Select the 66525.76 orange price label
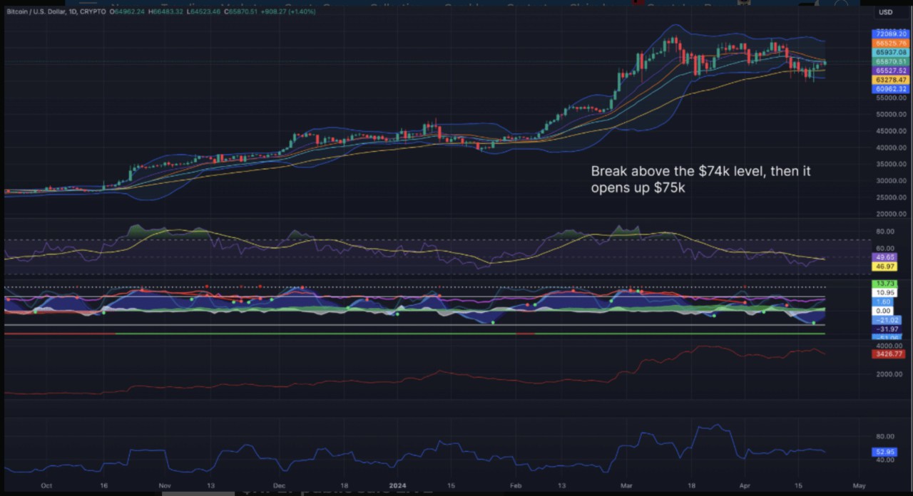 890,43
